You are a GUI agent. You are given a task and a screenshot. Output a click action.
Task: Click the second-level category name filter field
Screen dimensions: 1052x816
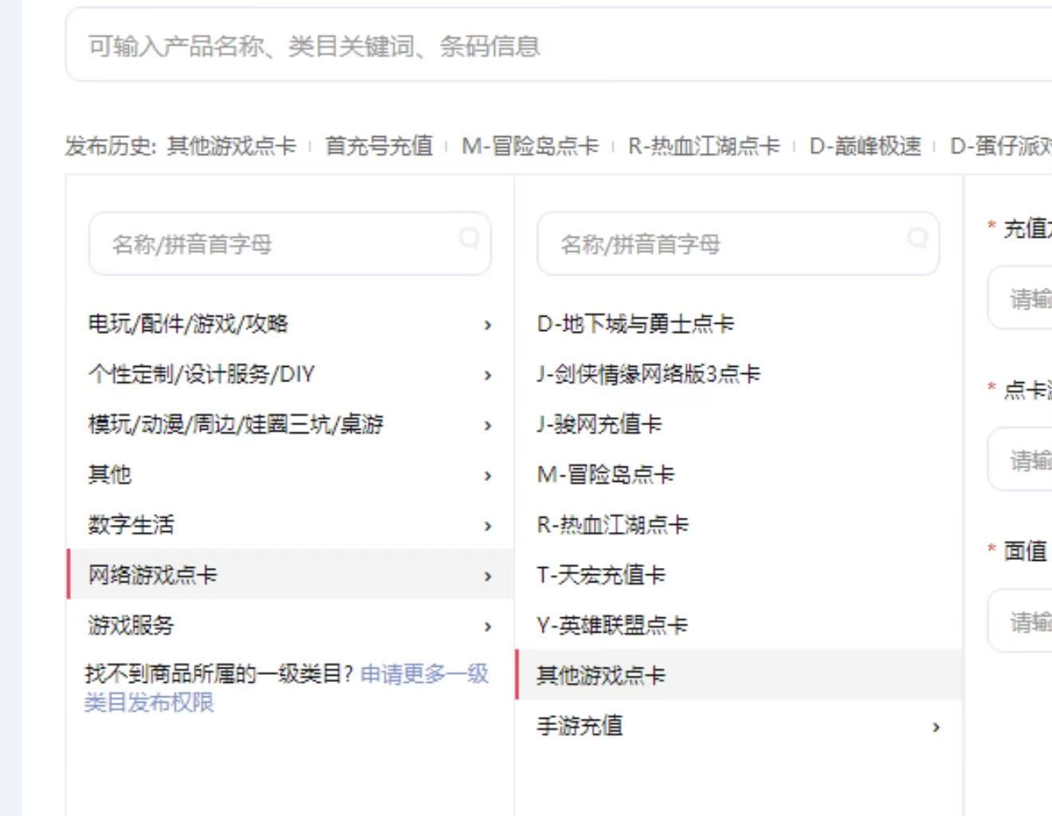coord(738,244)
